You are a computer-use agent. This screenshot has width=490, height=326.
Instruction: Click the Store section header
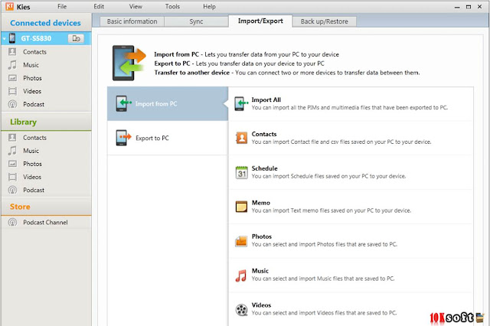(20, 207)
